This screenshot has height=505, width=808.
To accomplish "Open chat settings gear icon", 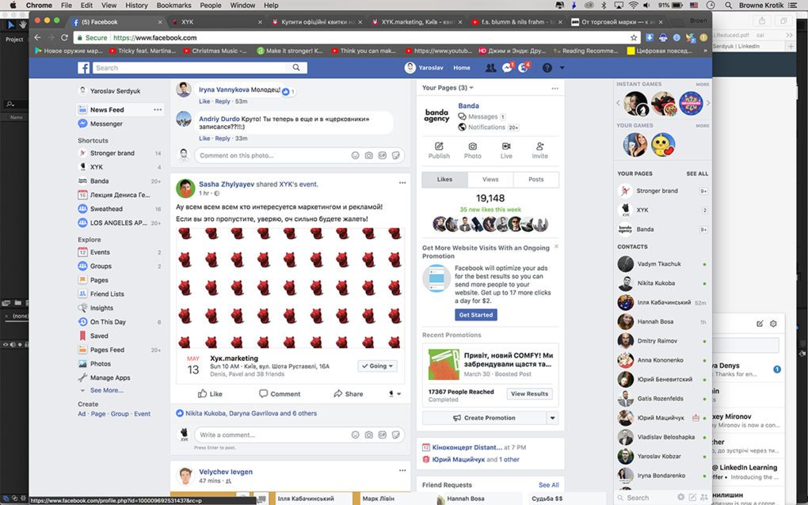I will pos(680,497).
